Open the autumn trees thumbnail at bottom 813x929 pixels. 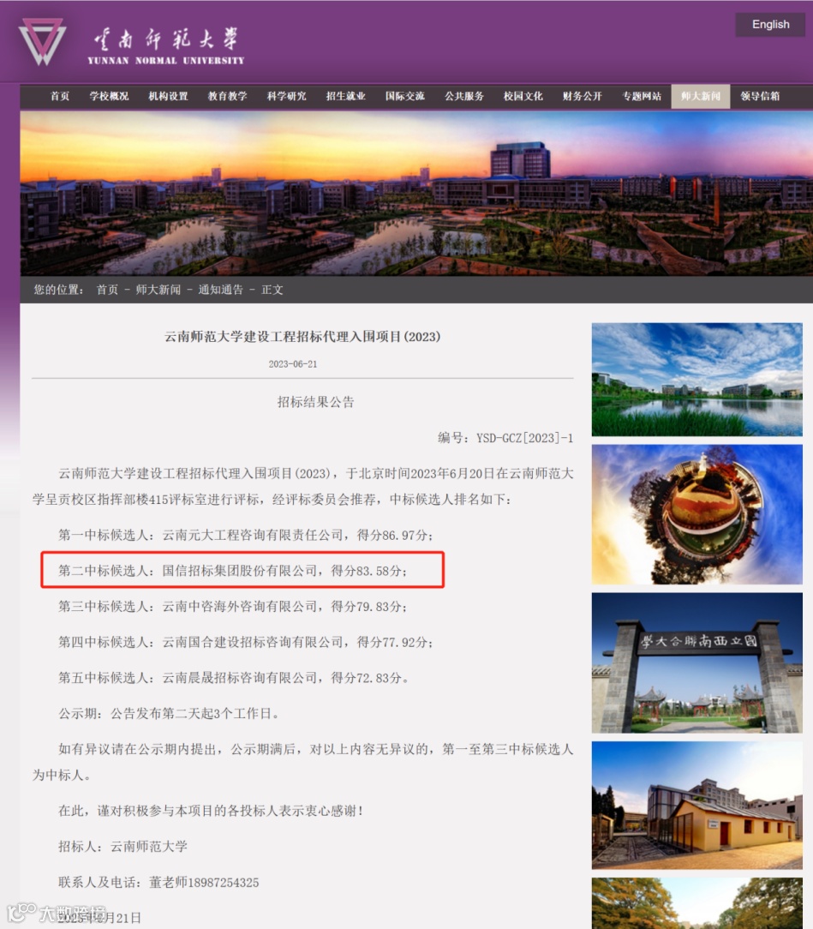point(697,903)
